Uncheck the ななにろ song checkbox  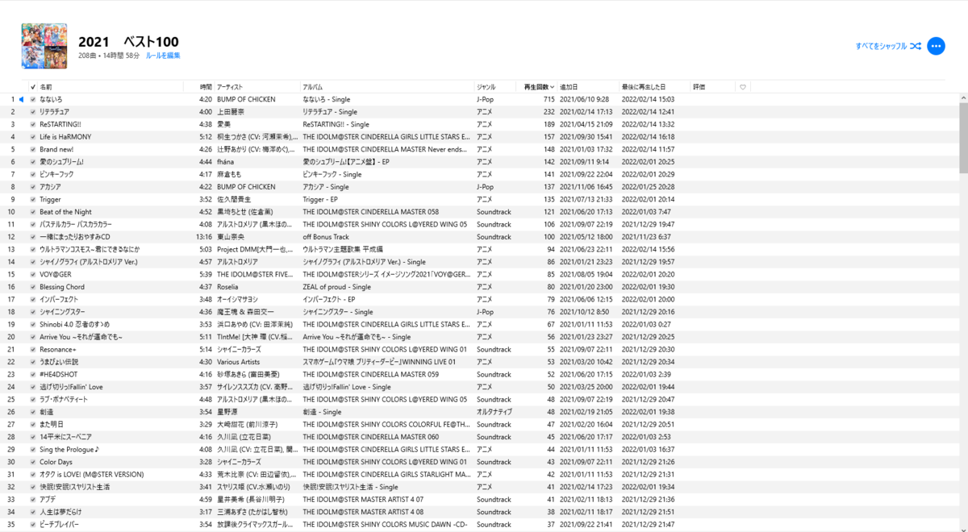tap(33, 99)
